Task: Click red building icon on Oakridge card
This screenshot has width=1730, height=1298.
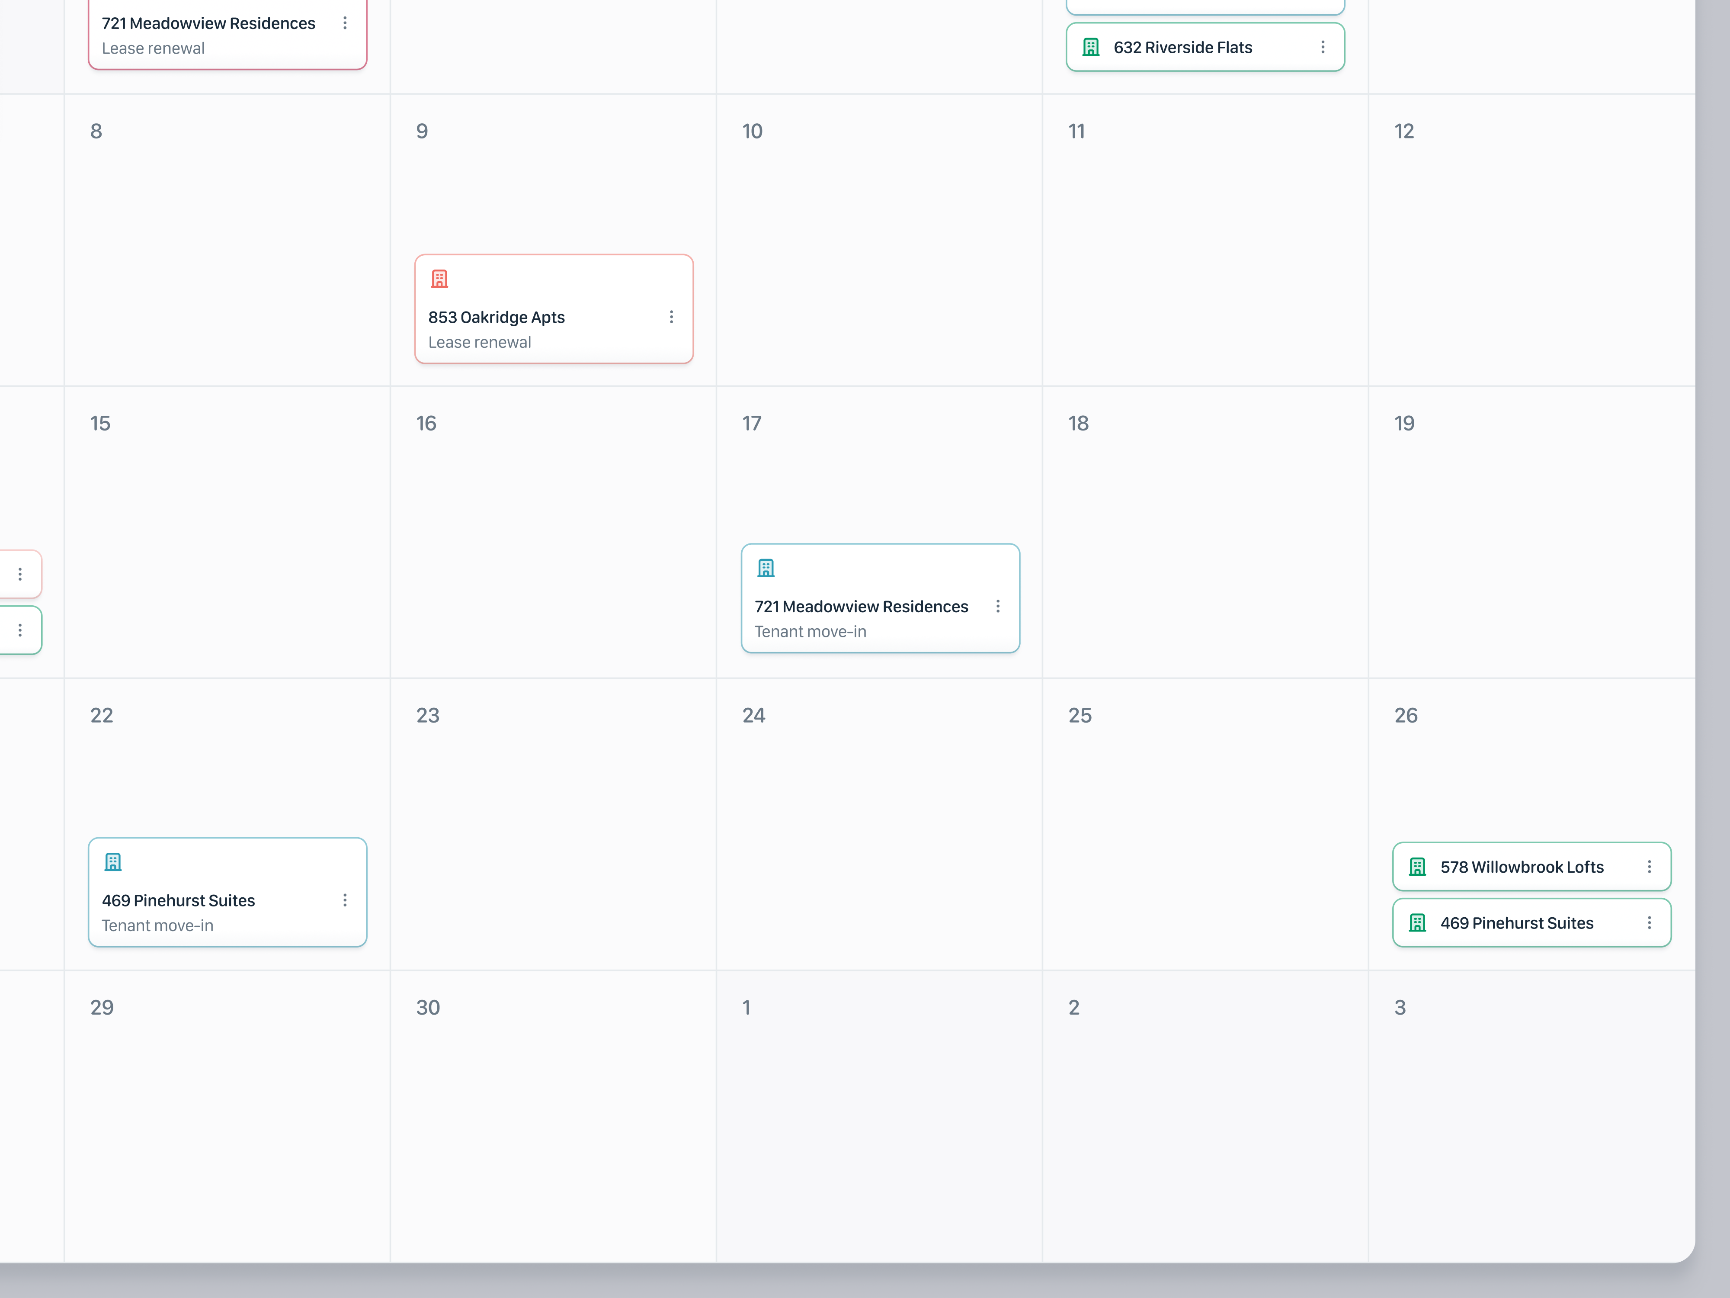Action: (439, 279)
